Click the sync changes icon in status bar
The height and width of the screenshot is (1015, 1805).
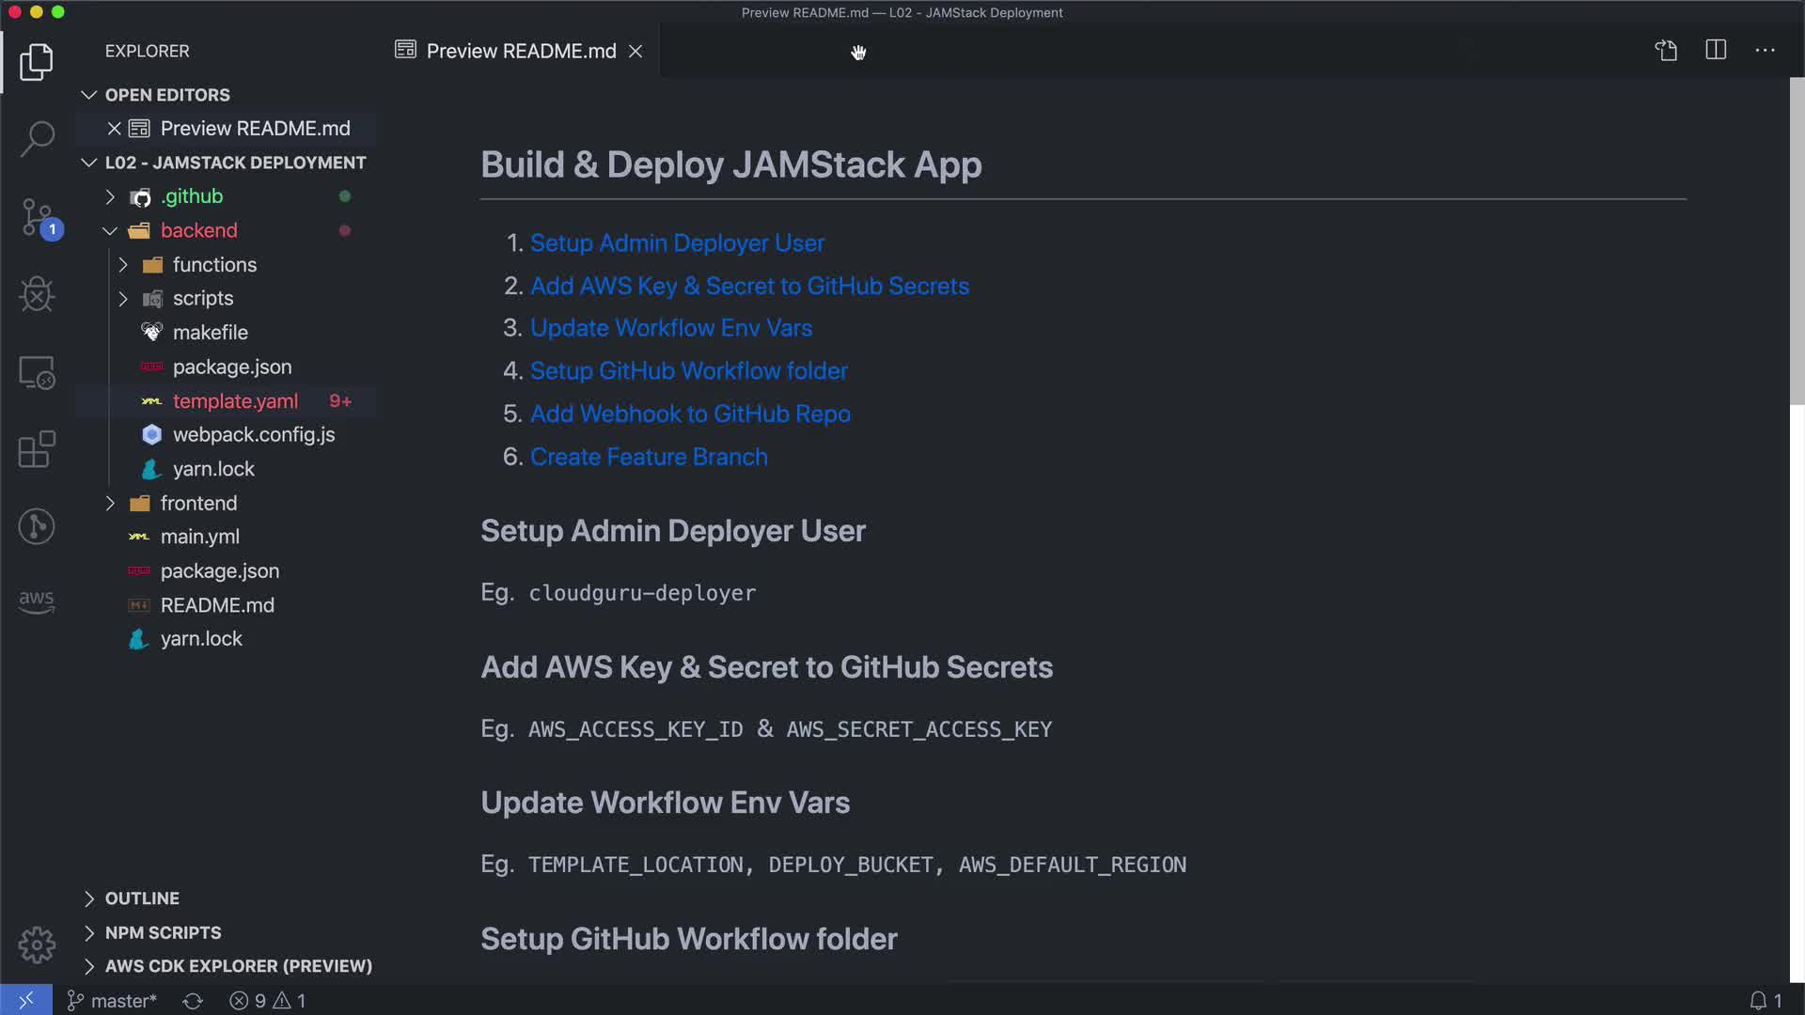point(193,1001)
